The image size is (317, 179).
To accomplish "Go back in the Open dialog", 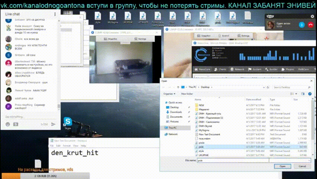I will point(164,87).
